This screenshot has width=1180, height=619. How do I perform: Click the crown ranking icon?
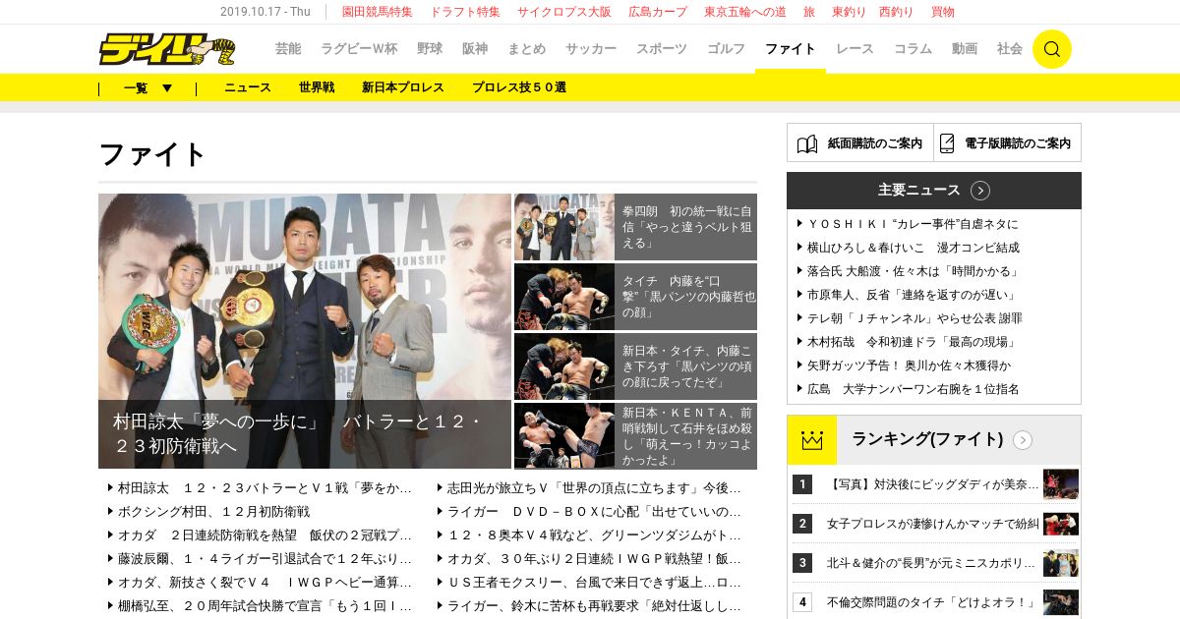812,440
